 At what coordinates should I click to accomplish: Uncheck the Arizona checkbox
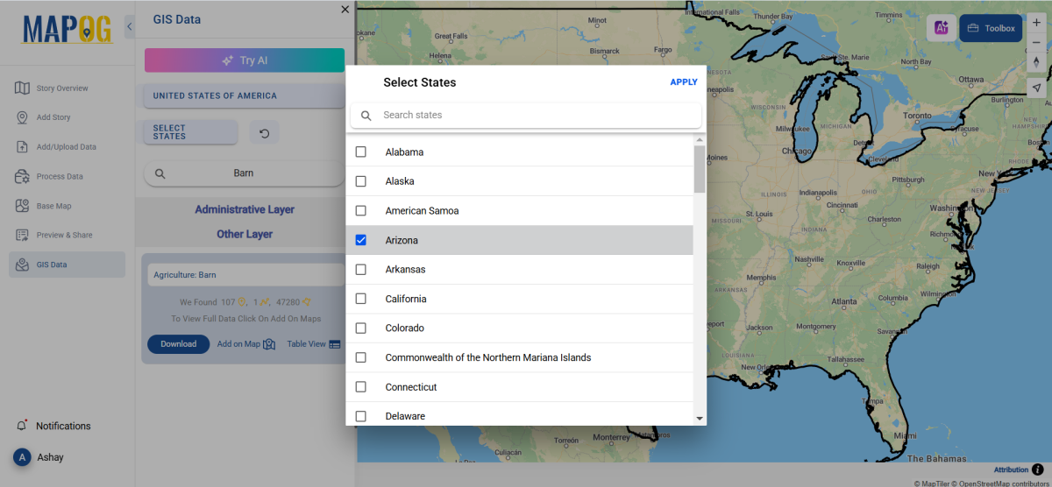360,240
